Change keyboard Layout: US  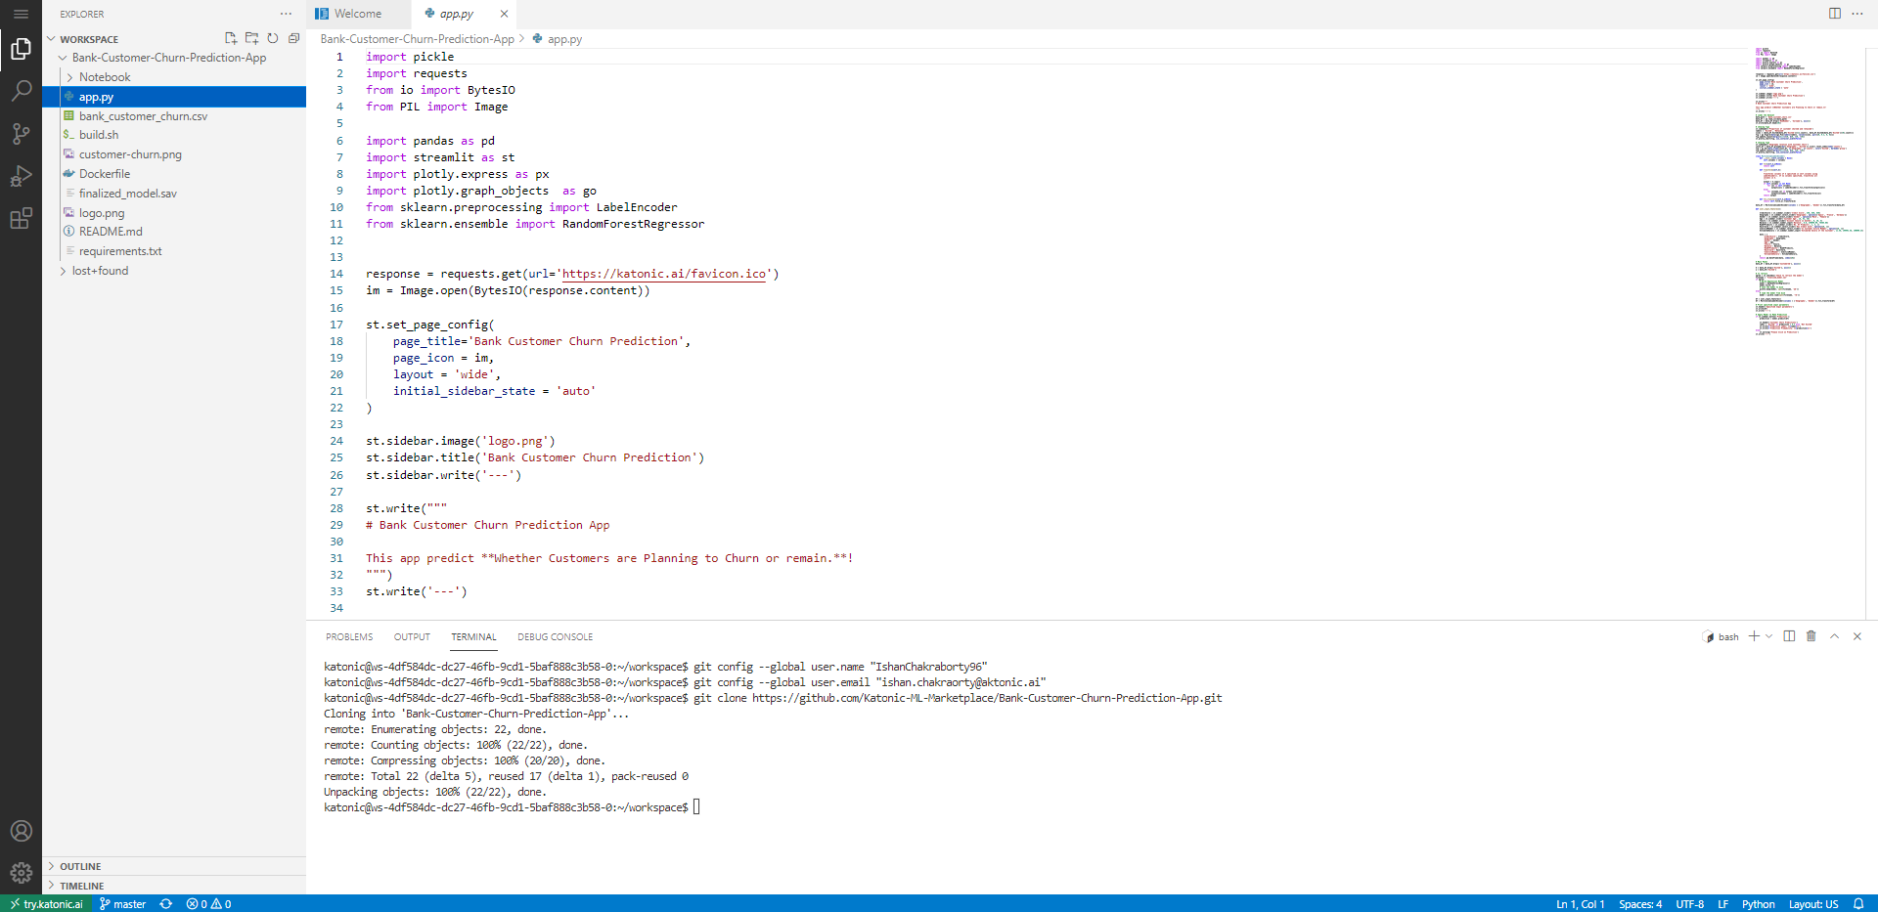tap(1813, 904)
